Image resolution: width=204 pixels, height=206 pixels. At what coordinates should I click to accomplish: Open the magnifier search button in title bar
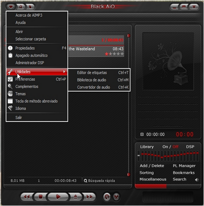click(21, 7)
